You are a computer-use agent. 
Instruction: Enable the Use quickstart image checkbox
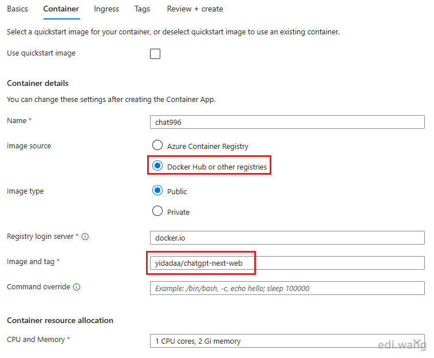coord(155,54)
